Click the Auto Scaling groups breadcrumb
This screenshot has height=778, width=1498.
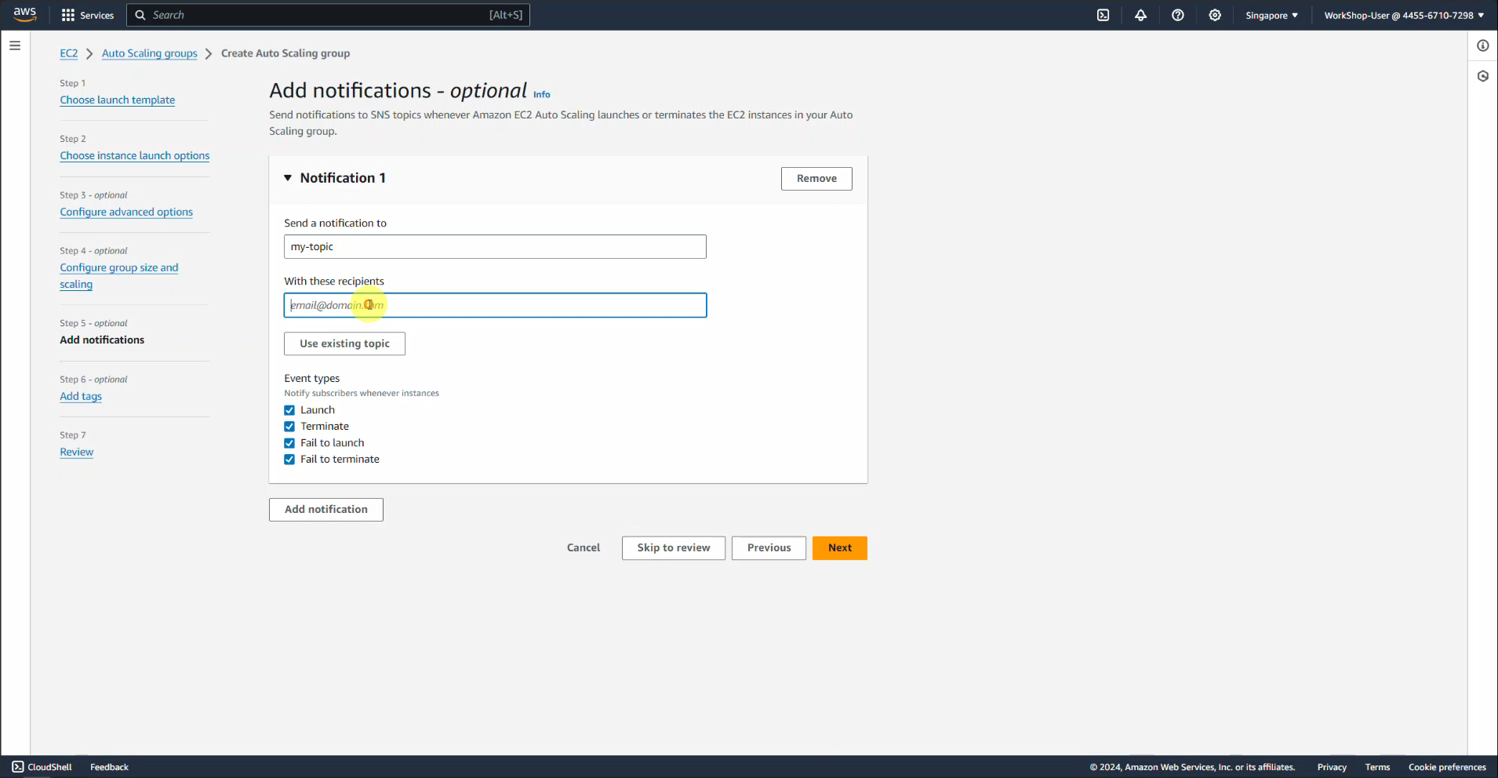149,53
